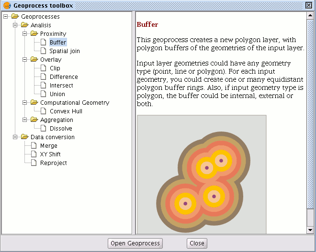Select the Reproject geoprocess label
This screenshot has width=316, height=252.
[54, 163]
